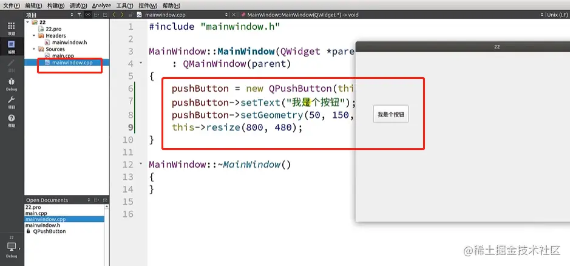Viewport: 570px width, 266px height.
Task: Collapse the Sources folder
Action: (34, 49)
